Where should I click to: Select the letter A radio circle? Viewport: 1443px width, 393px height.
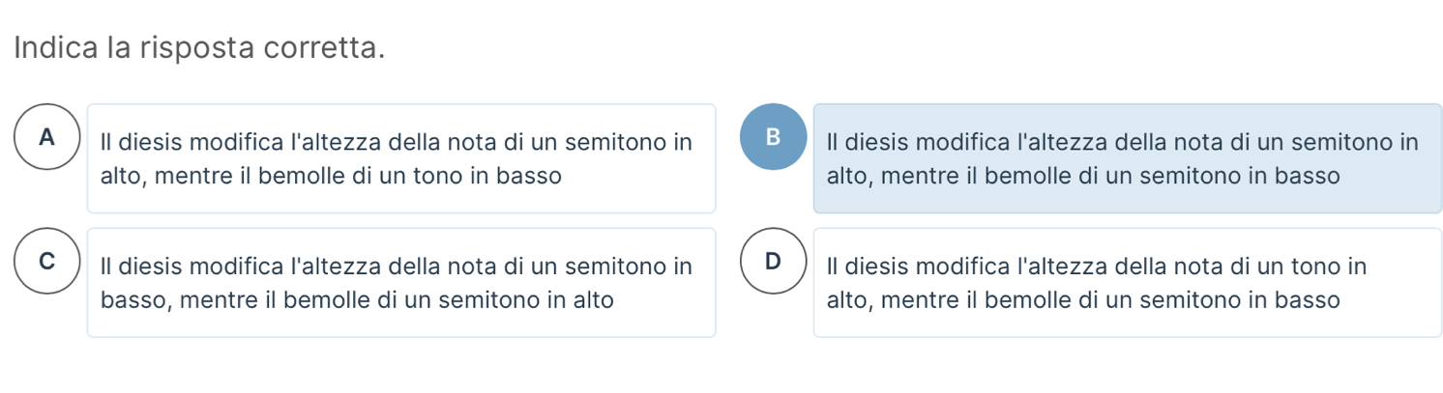coord(47,137)
